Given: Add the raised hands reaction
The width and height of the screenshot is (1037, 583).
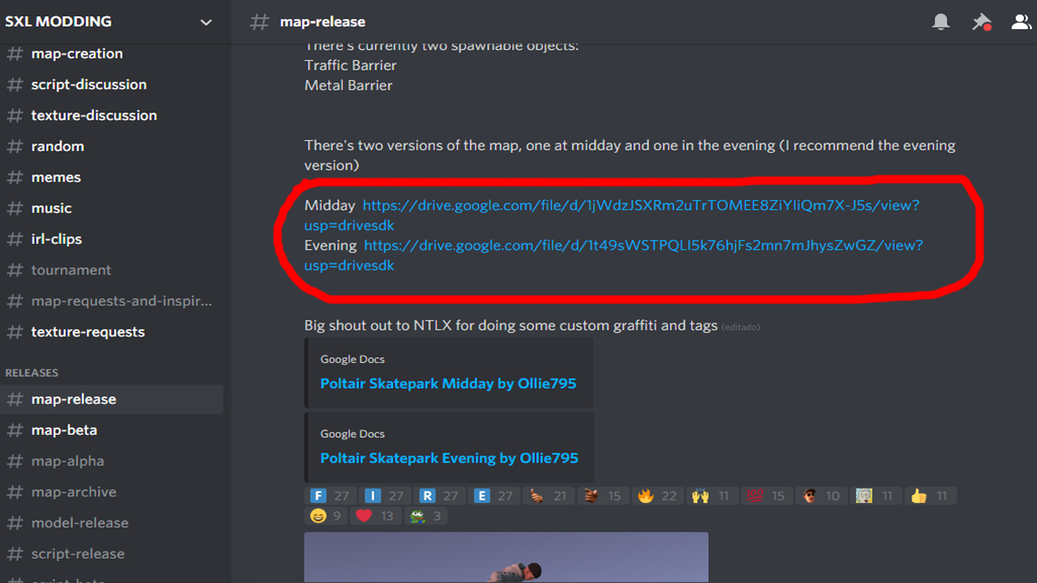Looking at the screenshot, I should (x=712, y=496).
